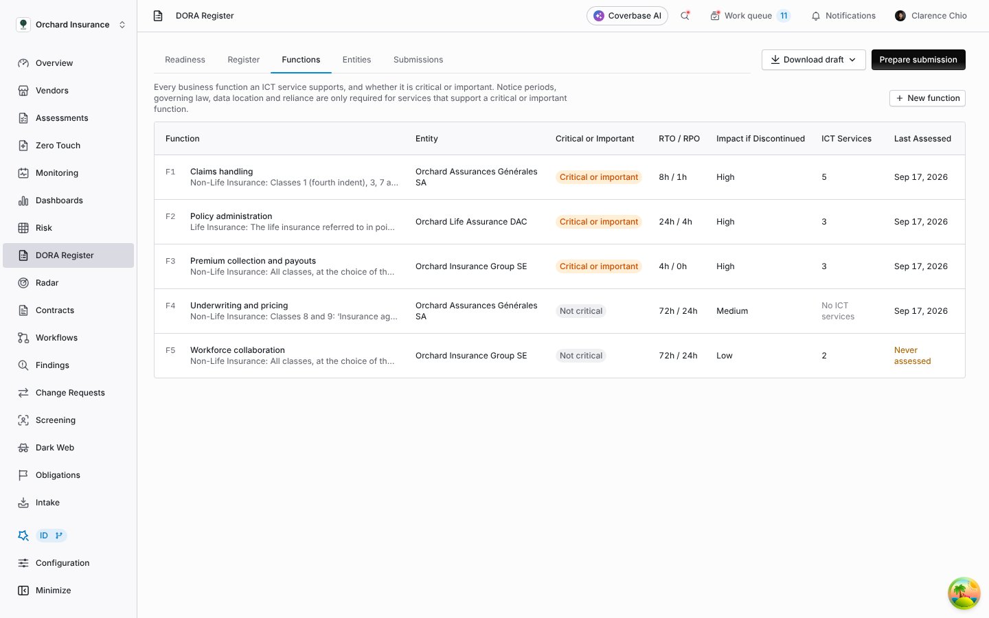Click the Change Requests arrows icon
This screenshot has height=618, width=989.
[23, 393]
